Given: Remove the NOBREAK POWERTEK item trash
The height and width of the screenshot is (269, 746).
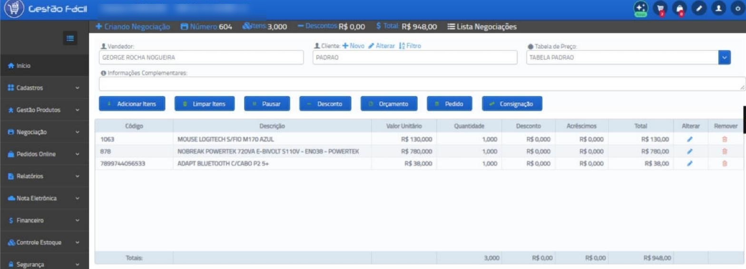Looking at the screenshot, I should 725,152.
